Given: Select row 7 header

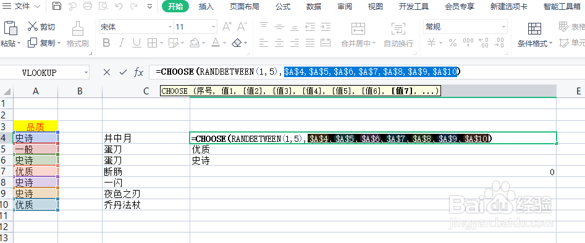Looking at the screenshot, I should tap(6, 172).
